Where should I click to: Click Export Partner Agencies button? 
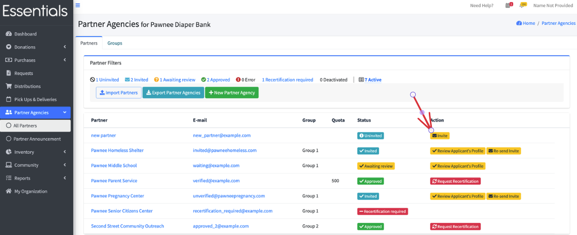coord(174,93)
